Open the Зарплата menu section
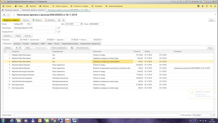 pos(31,6)
